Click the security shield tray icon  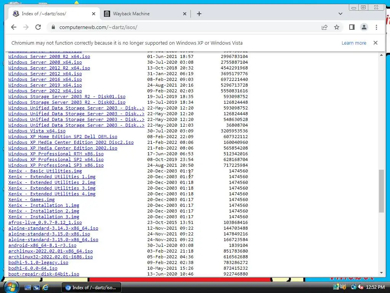pos(344,287)
